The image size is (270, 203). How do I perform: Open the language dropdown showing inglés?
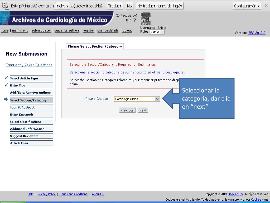(x=62, y=6)
